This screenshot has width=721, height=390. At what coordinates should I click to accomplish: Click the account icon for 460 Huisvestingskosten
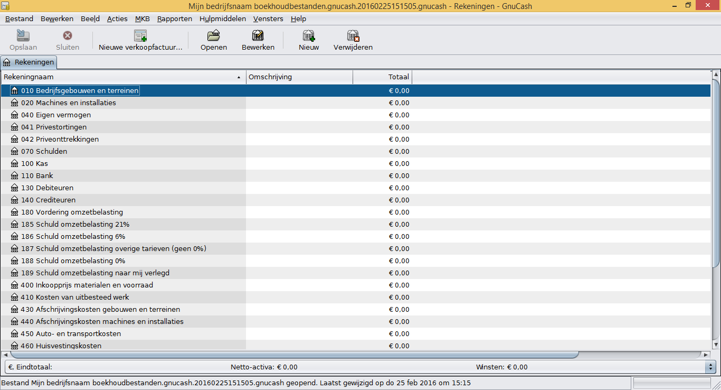pos(14,346)
